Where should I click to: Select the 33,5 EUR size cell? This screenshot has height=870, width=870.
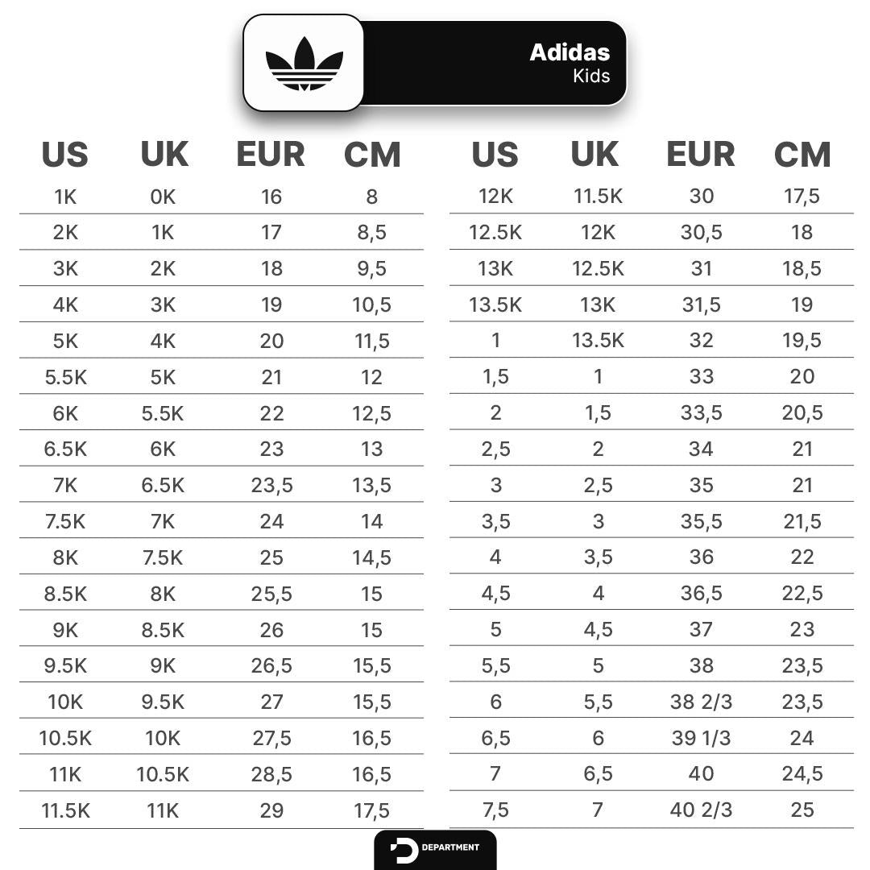pyautogui.click(x=701, y=413)
